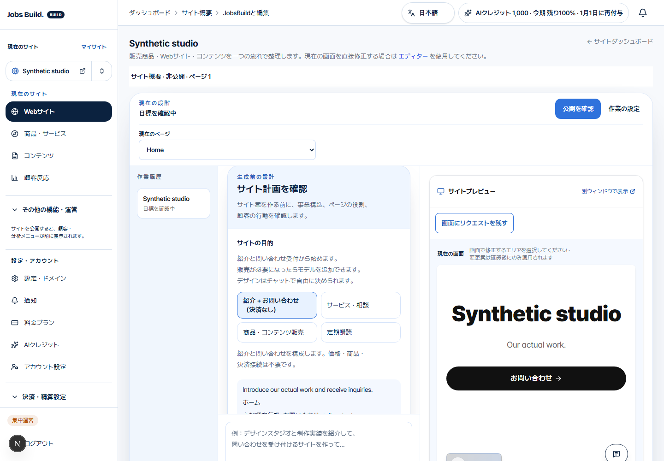Click the sparkle icon for AIクレジット
664x461 pixels.
pos(15,345)
